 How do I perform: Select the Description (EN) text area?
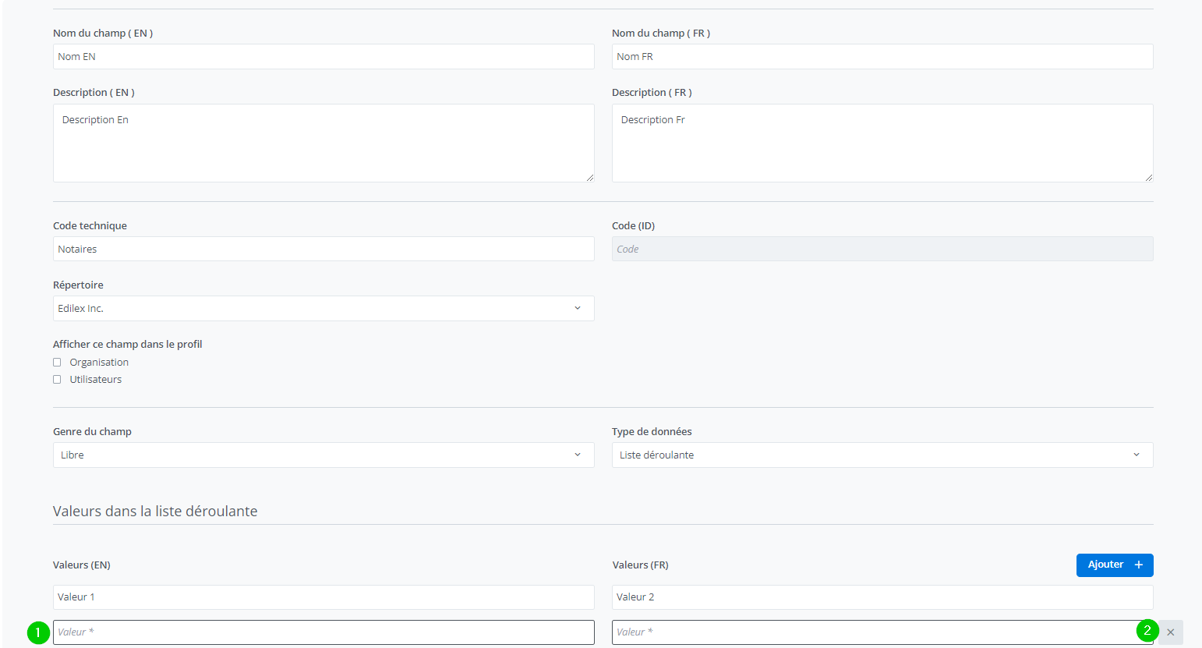pos(323,143)
